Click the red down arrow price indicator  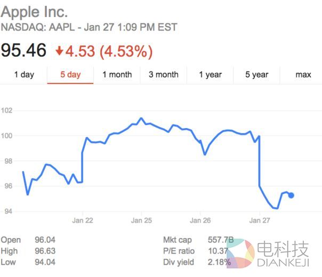click(60, 51)
